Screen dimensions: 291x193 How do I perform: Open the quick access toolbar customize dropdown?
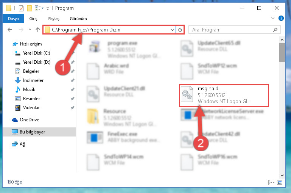tap(48, 9)
